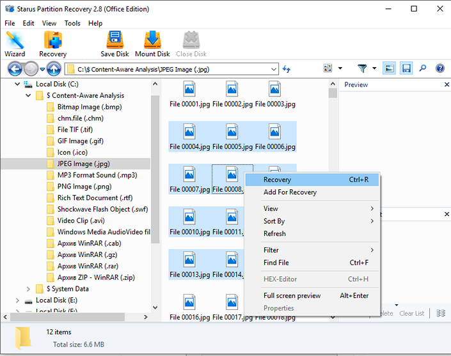This screenshot has width=451, height=356.
Task: Click Clear List button
Action: point(411,313)
